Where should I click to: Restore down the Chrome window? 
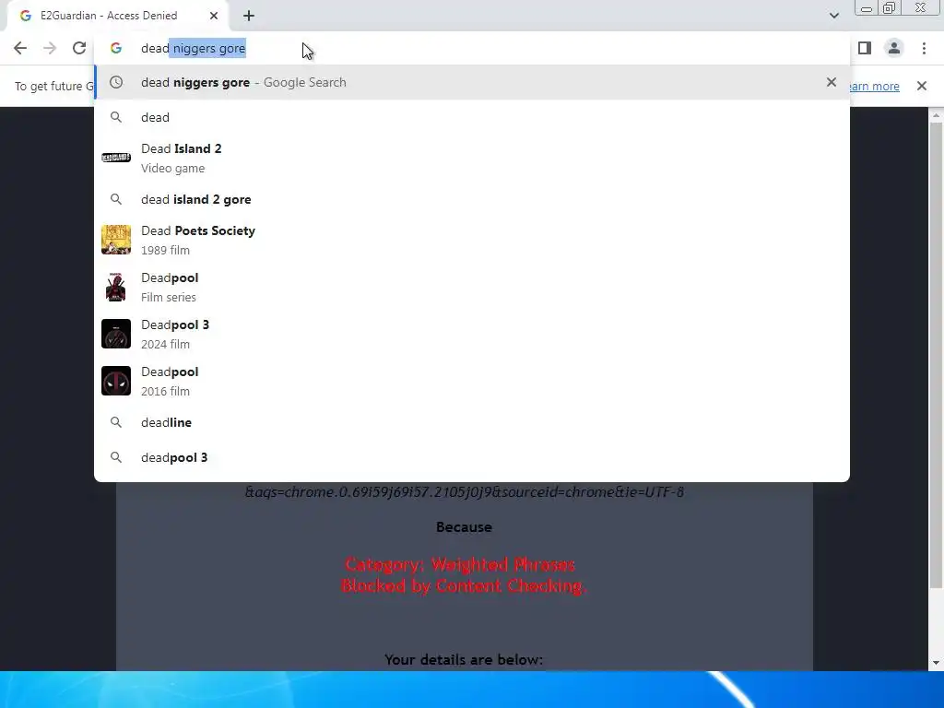pyautogui.click(x=890, y=7)
